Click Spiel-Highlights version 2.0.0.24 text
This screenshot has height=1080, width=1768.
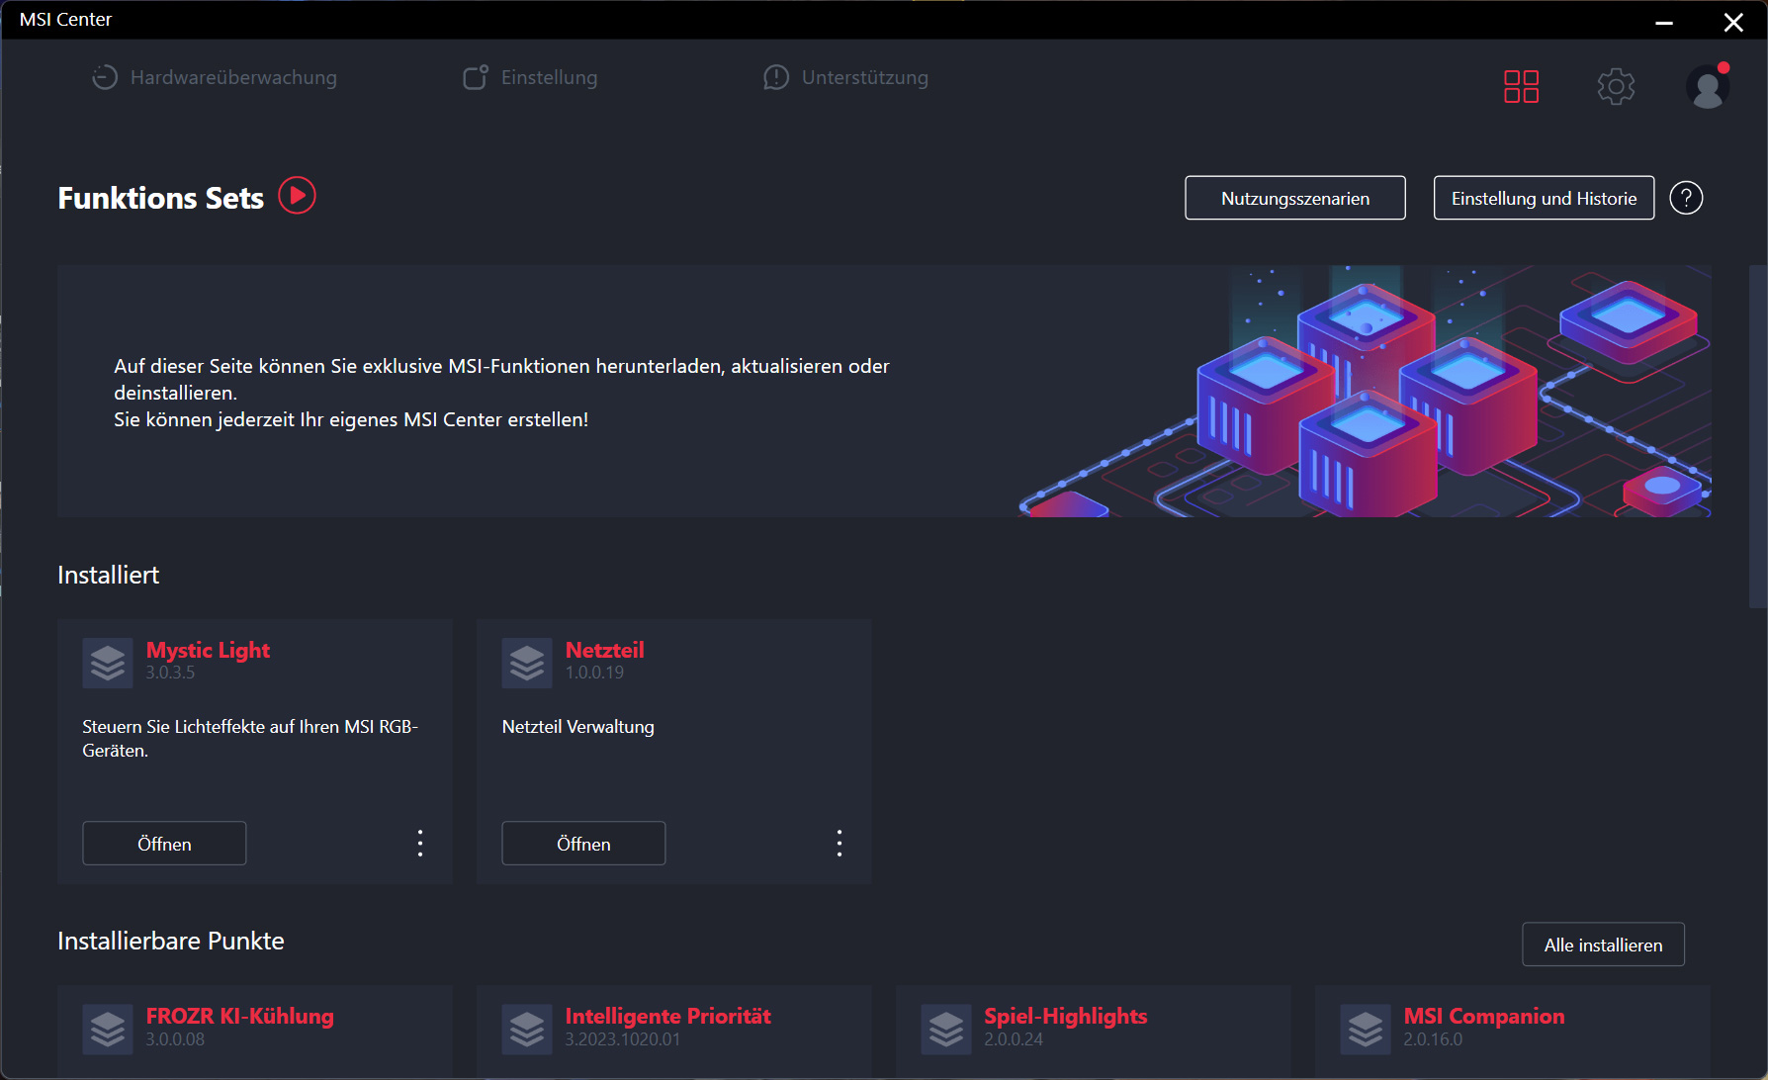coord(1014,1039)
